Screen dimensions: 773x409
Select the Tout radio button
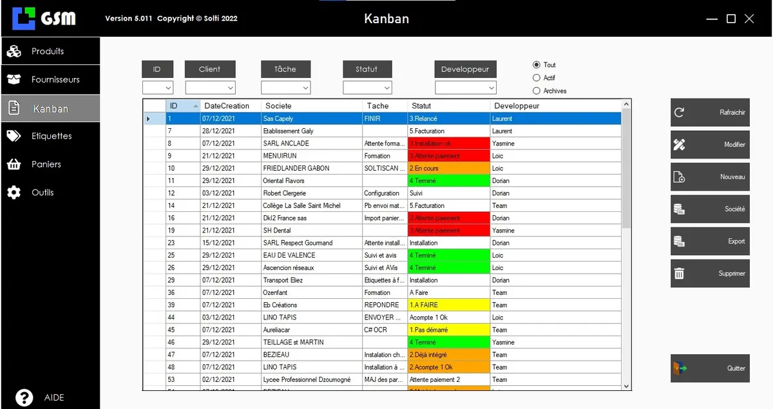click(537, 64)
